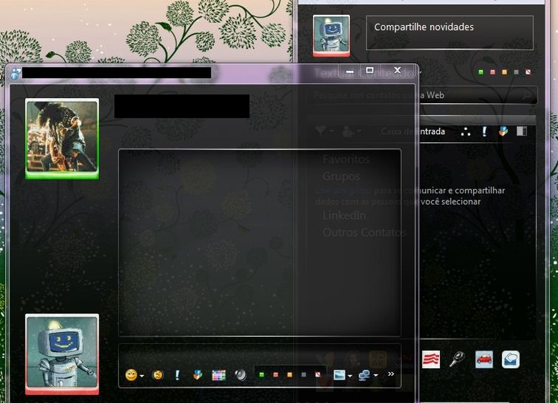
Task: Switch to the LinkedIn contacts section
Action: [344, 215]
